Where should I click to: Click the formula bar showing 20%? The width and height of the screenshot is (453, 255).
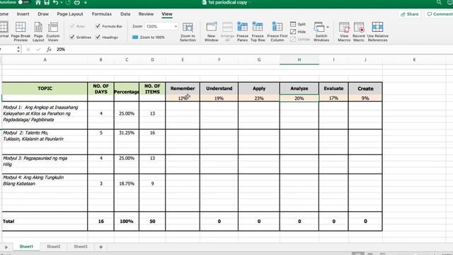point(253,50)
